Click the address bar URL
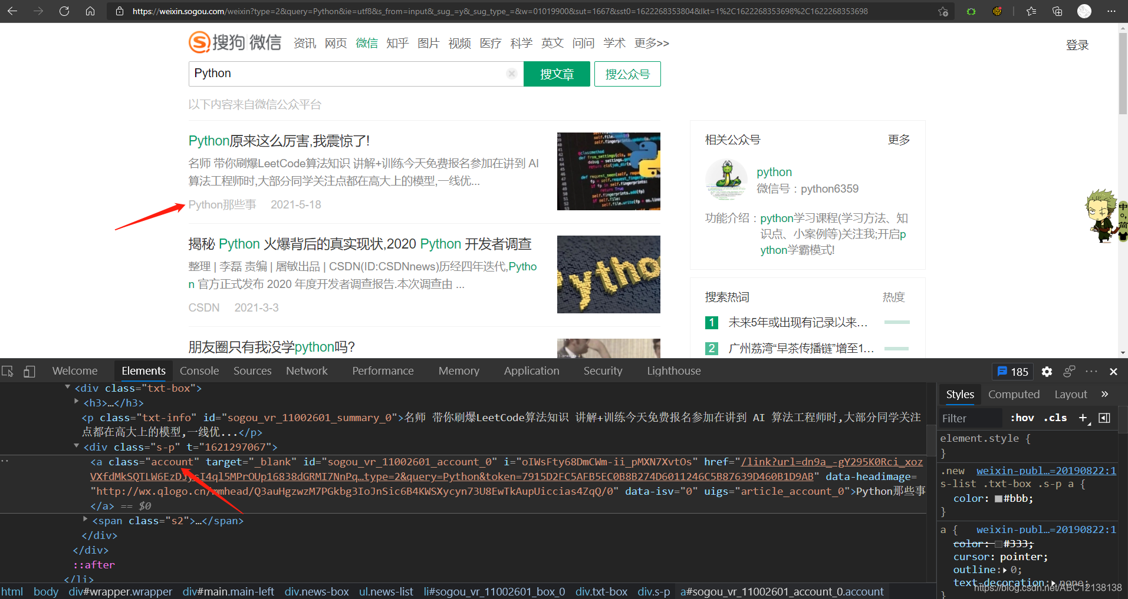Viewport: 1128px width, 599px height. [x=500, y=11]
